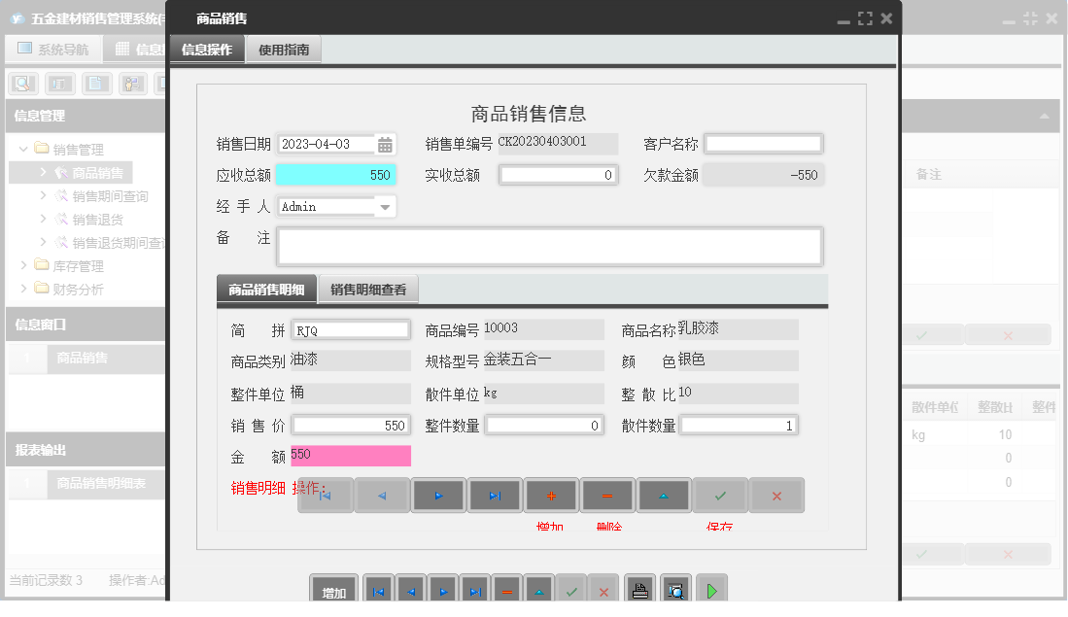Open the 经手人 Admin dropdown

point(387,206)
